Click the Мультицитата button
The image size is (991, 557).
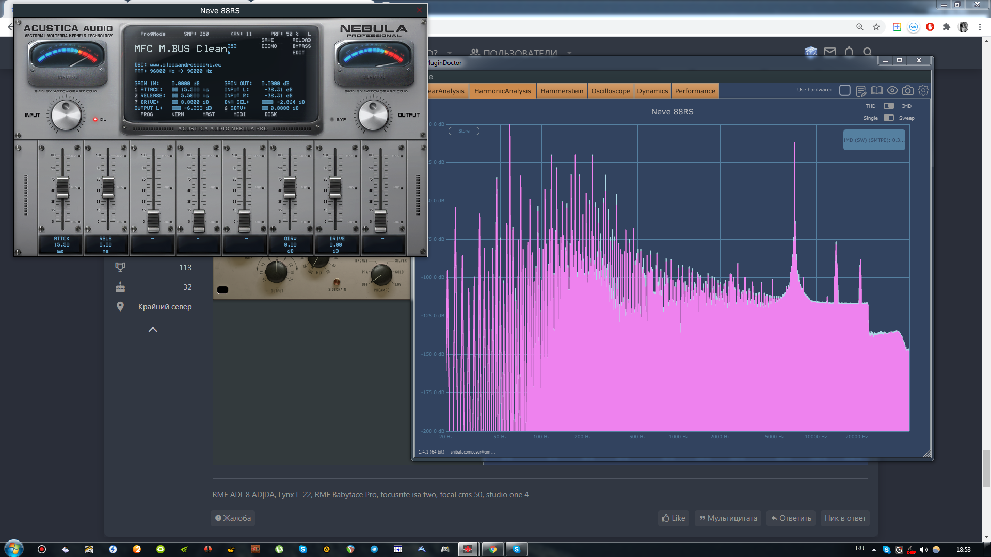pyautogui.click(x=728, y=518)
